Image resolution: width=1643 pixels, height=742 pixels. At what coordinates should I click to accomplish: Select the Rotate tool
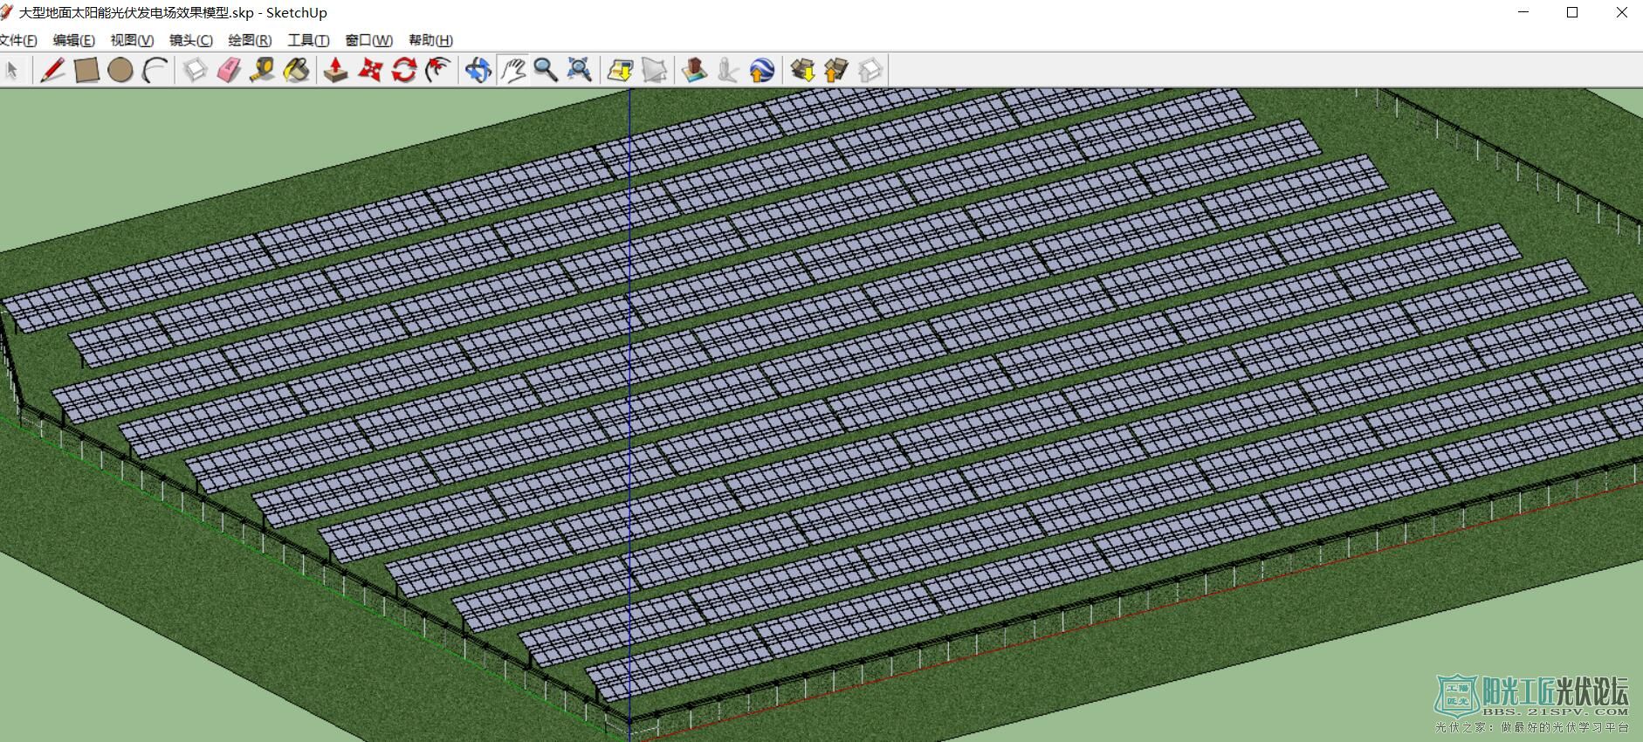(404, 70)
